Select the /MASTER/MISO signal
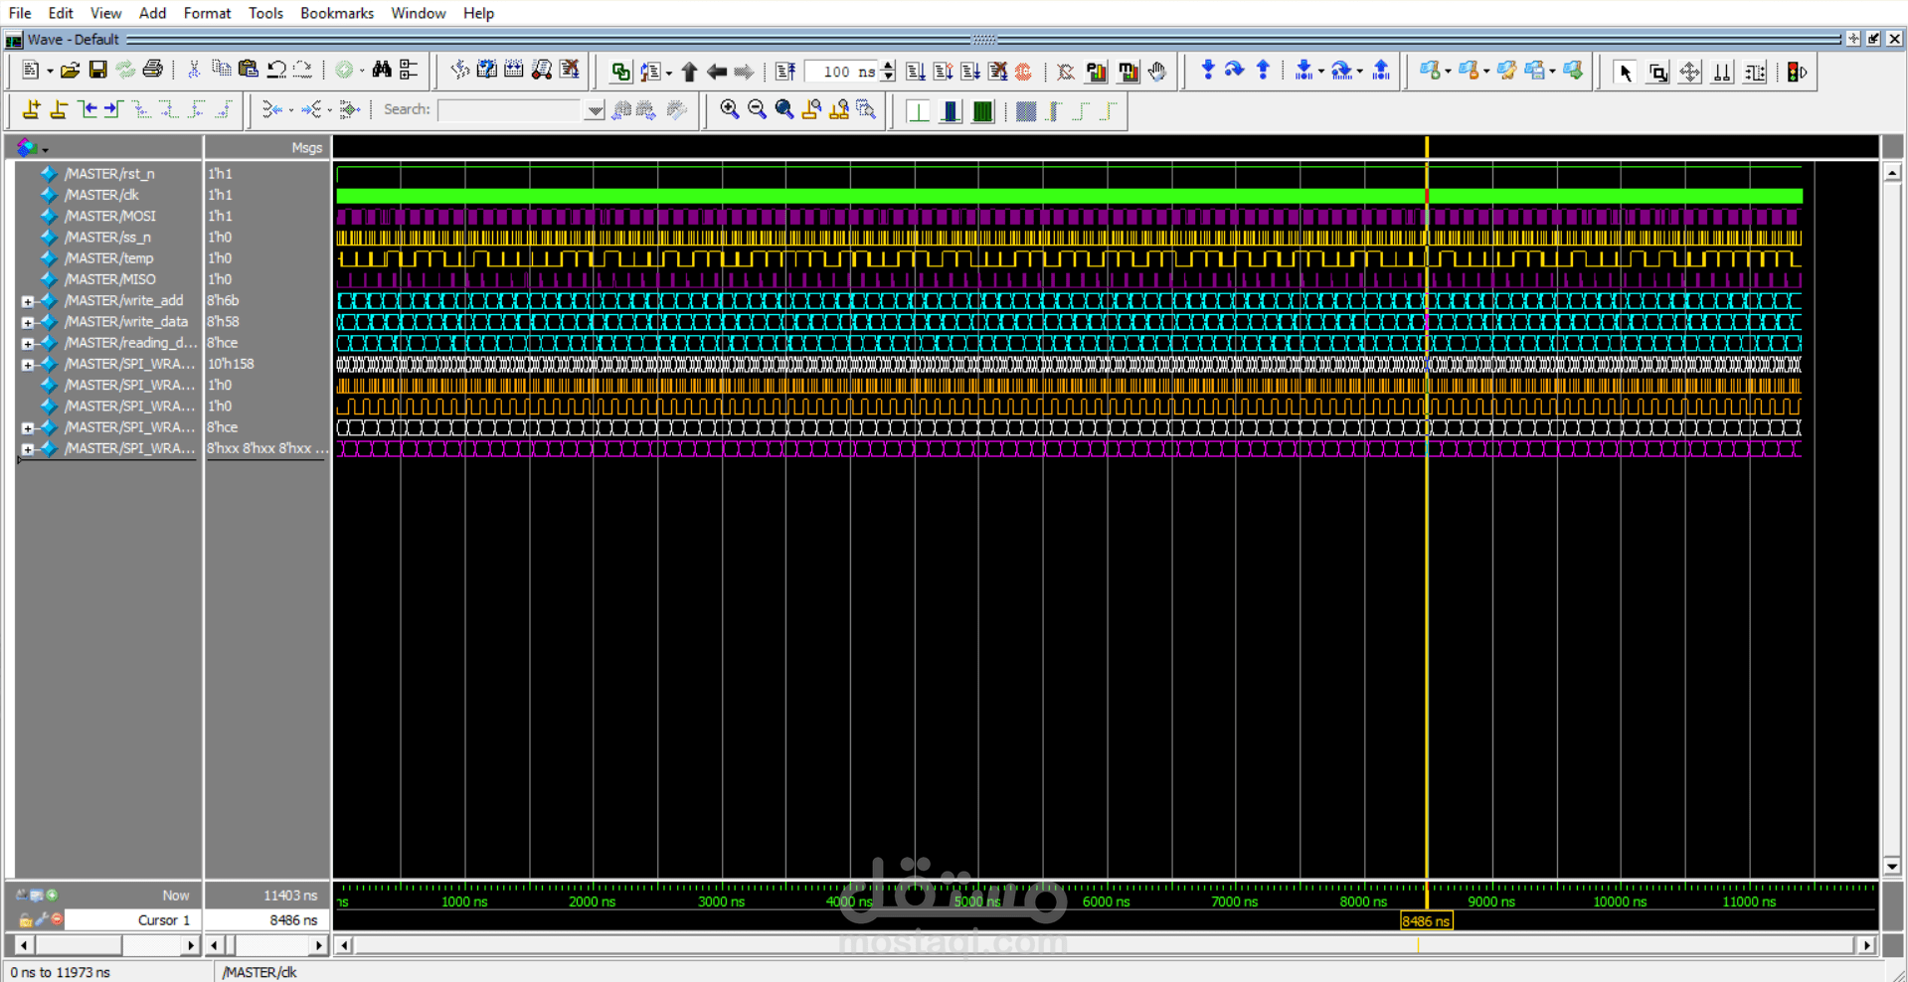The image size is (1908, 982). tap(110, 279)
